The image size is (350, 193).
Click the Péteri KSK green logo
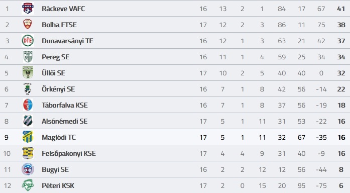coord(28,185)
